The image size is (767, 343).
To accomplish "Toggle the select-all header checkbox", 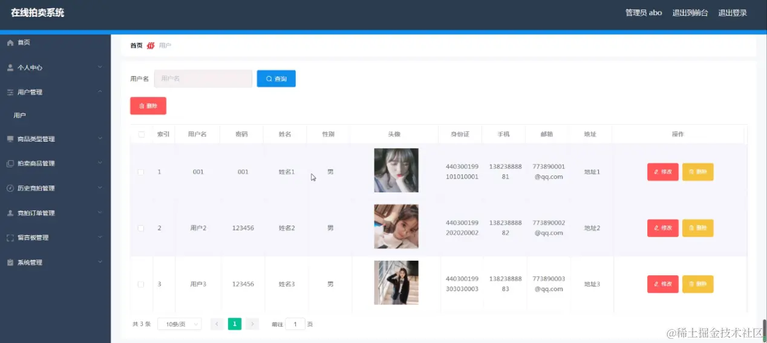I will tap(141, 134).
